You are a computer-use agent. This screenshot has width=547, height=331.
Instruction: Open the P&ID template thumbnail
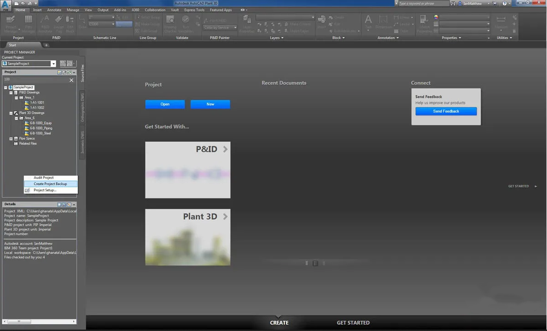coord(188,170)
